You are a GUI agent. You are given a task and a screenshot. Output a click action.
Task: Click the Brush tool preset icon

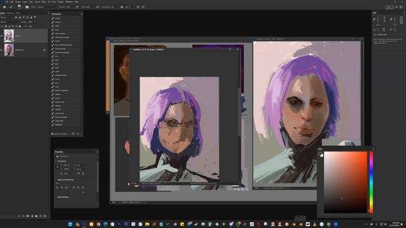click(11, 7)
